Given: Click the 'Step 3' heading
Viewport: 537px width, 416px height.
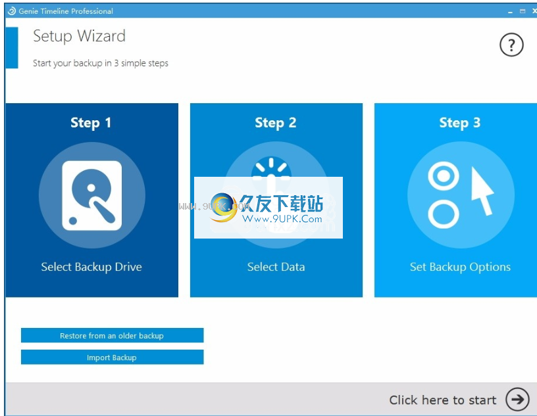Looking at the screenshot, I should (459, 122).
